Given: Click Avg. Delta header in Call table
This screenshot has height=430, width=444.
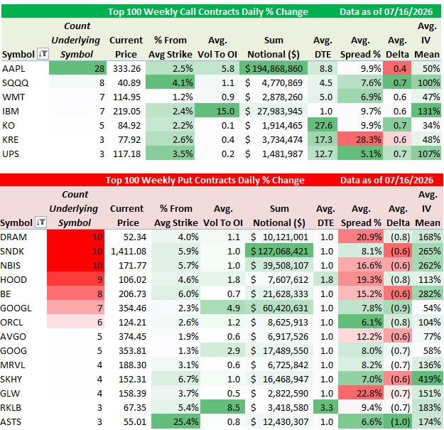Looking at the screenshot, I should point(397,47).
